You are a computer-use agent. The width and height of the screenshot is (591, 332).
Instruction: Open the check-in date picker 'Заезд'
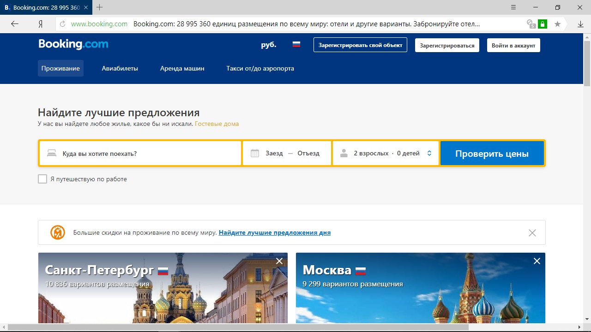tap(273, 154)
